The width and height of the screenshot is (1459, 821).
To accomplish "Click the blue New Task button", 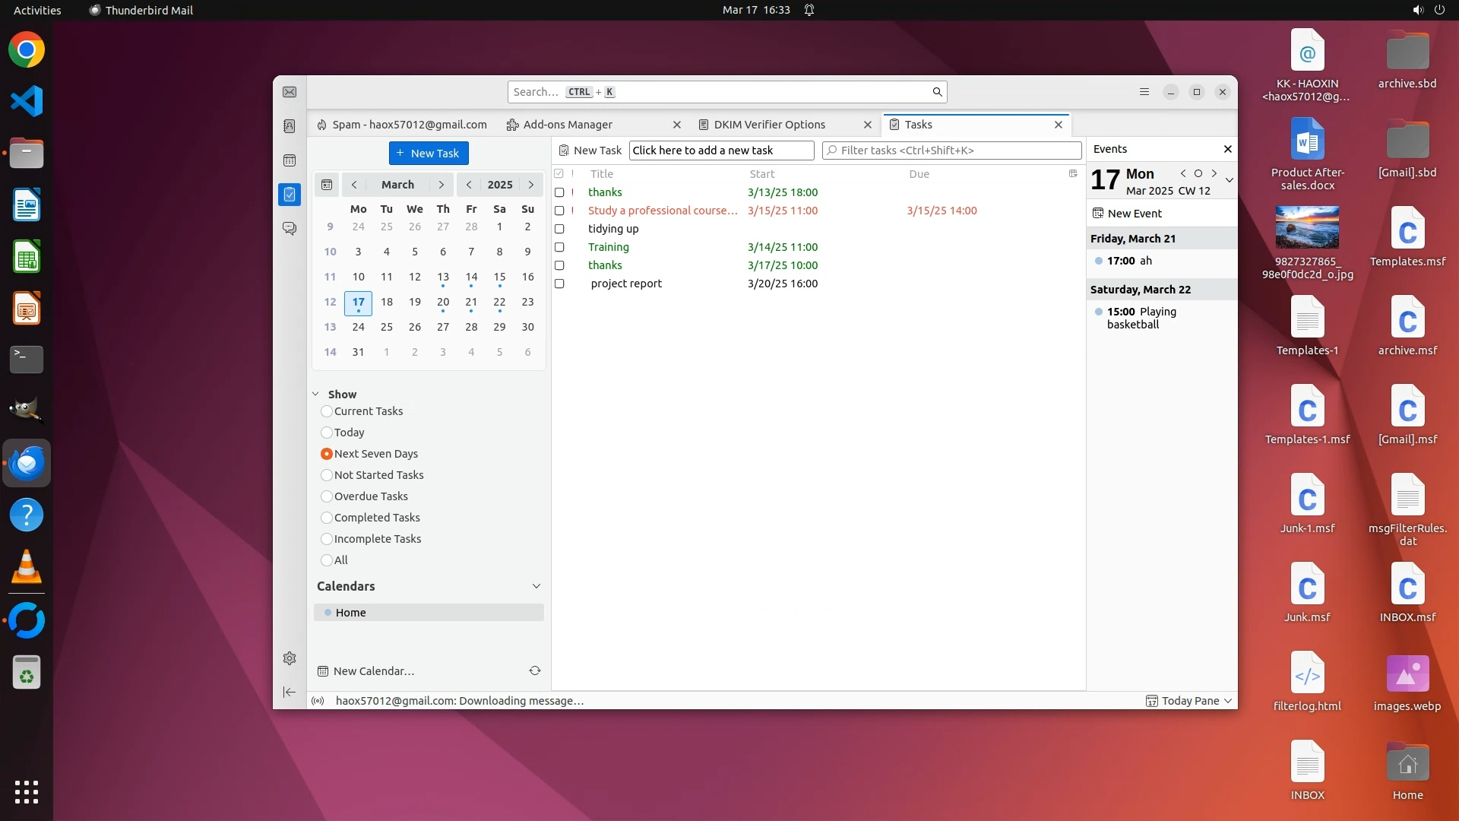I will (429, 153).
